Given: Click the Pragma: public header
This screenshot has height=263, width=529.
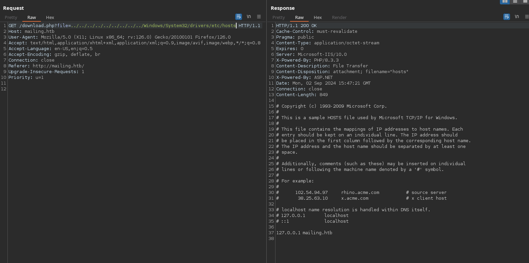Looking at the screenshot, I should (295, 37).
